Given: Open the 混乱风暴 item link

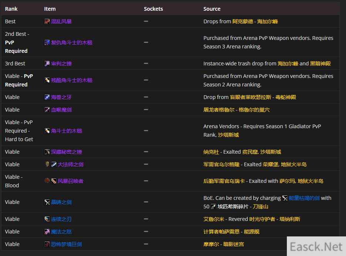Looking at the screenshot, I should [x=61, y=21].
